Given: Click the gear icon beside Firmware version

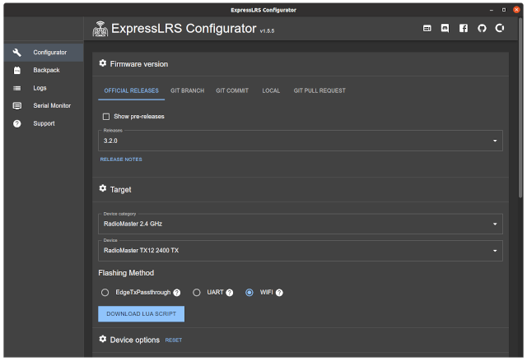Looking at the screenshot, I should (102, 63).
